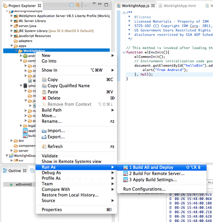213x222 pixels.
Task: Click the line containing alert("from Android")
Action: pos(165,70)
